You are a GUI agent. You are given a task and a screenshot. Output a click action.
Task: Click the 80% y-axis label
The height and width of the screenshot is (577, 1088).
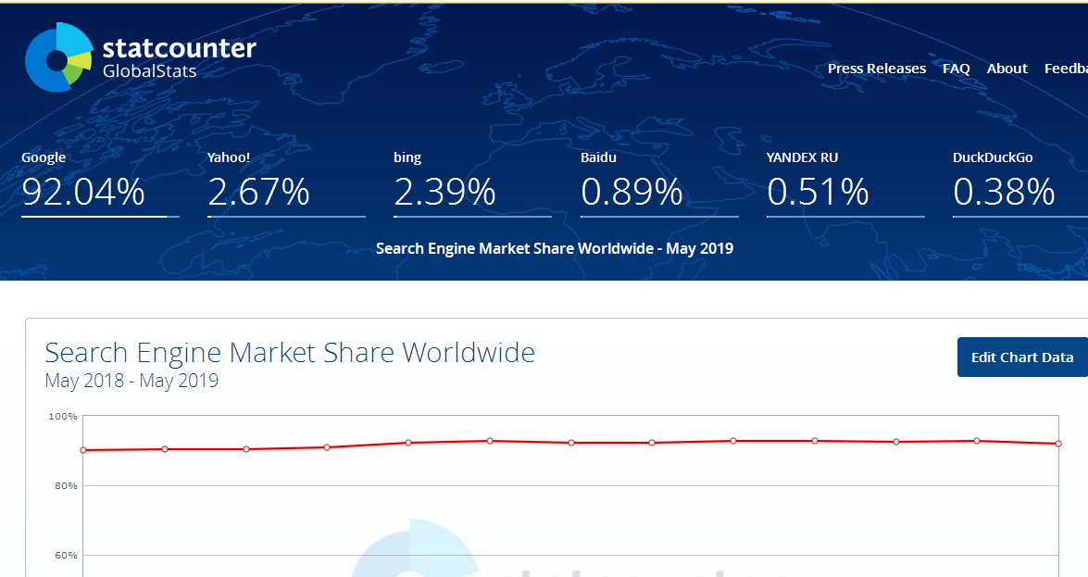pyautogui.click(x=65, y=486)
